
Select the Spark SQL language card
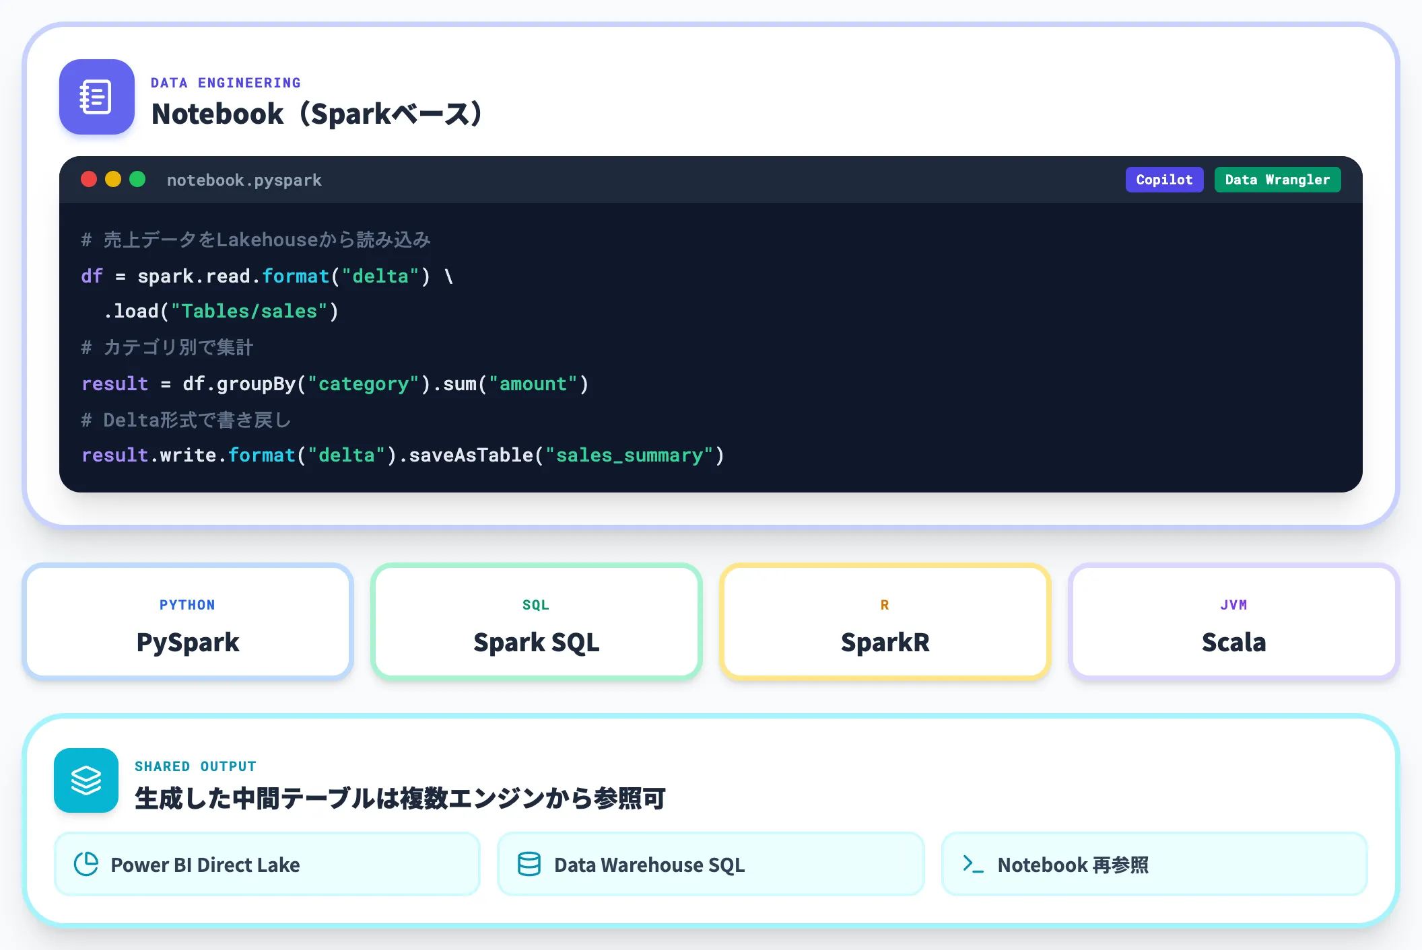(x=537, y=622)
